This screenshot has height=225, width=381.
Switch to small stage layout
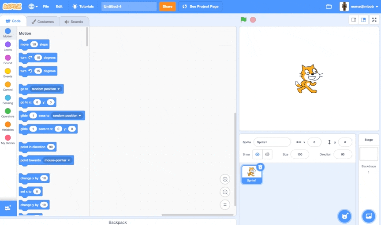[354, 20]
